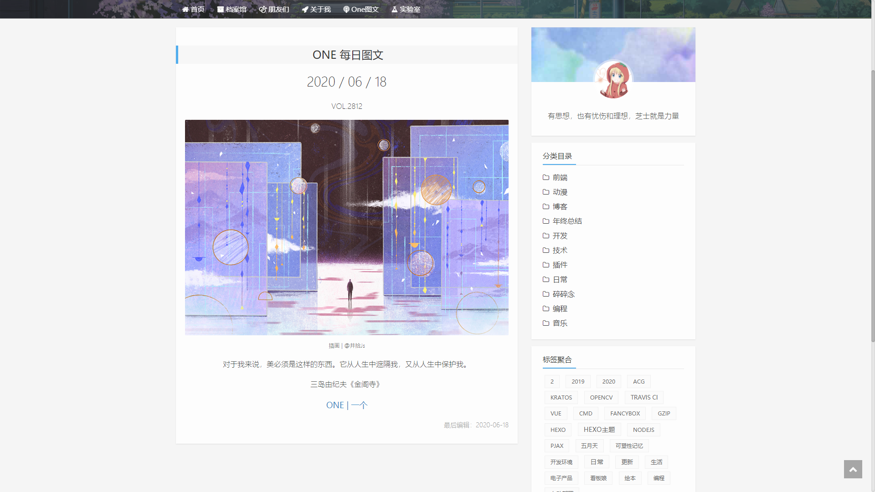
Task: Click the HEXO主题 tag
Action: [599, 430]
